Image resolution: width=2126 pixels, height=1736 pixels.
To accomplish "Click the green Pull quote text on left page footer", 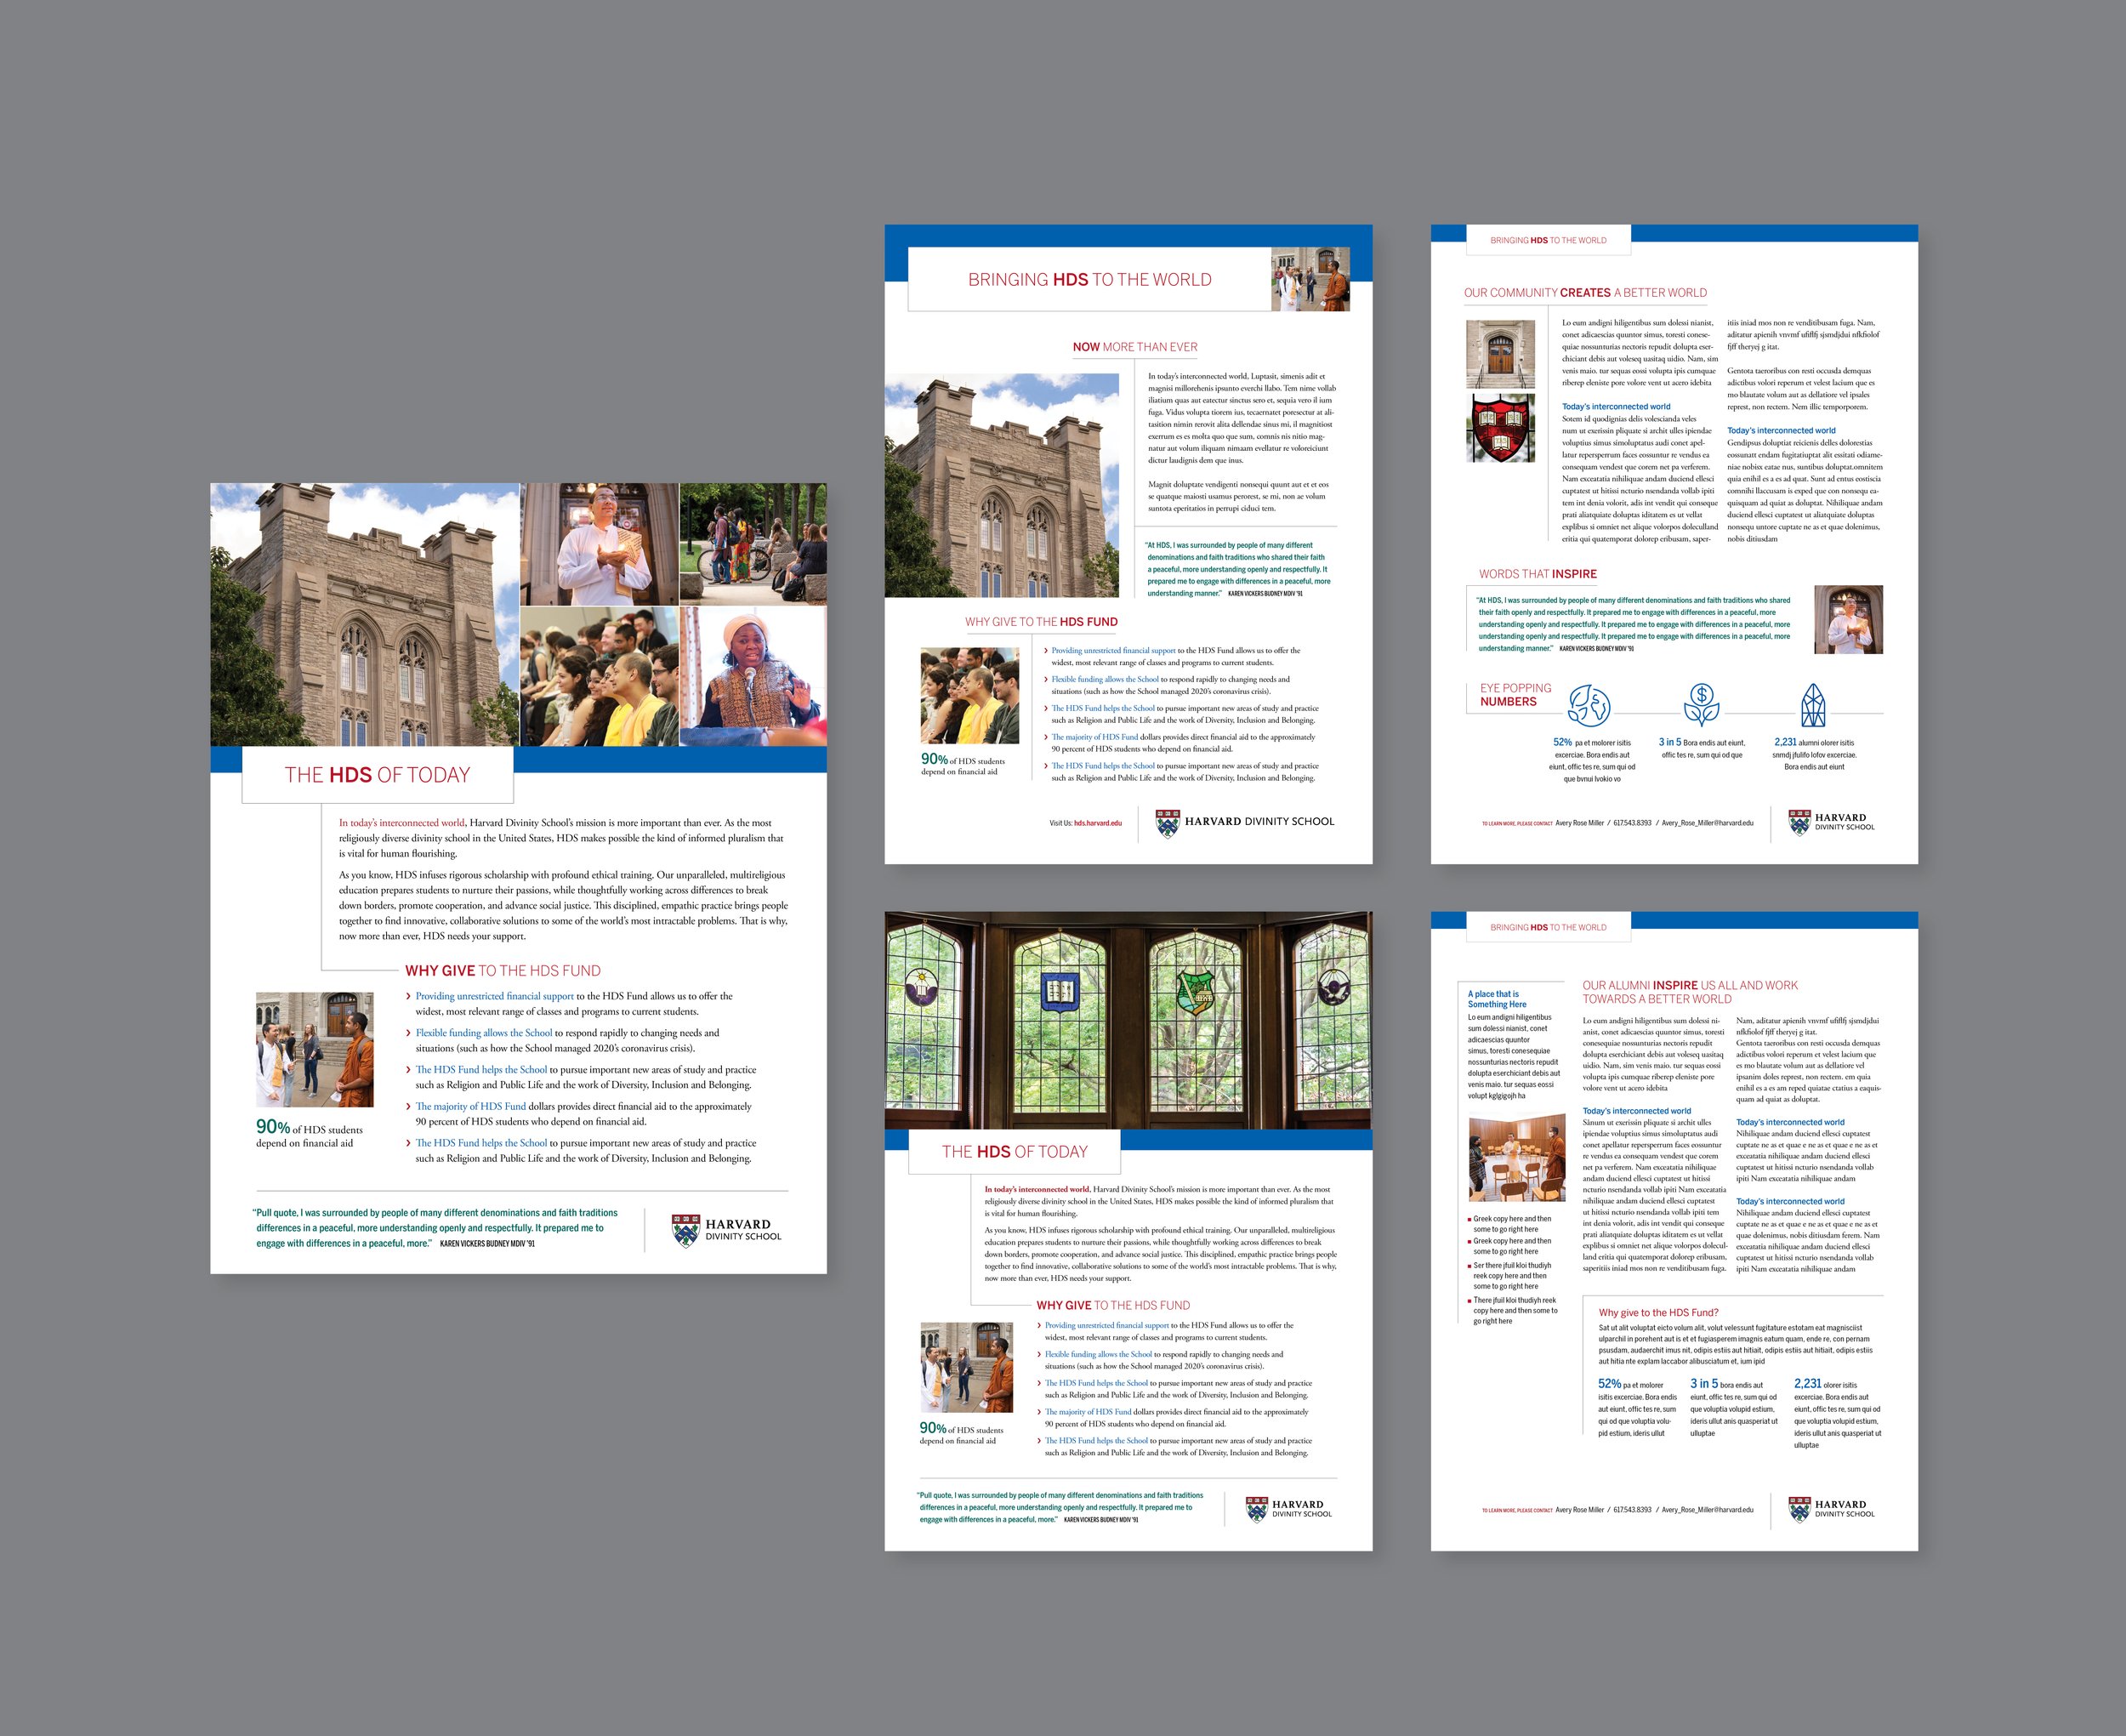I will click(x=435, y=1228).
